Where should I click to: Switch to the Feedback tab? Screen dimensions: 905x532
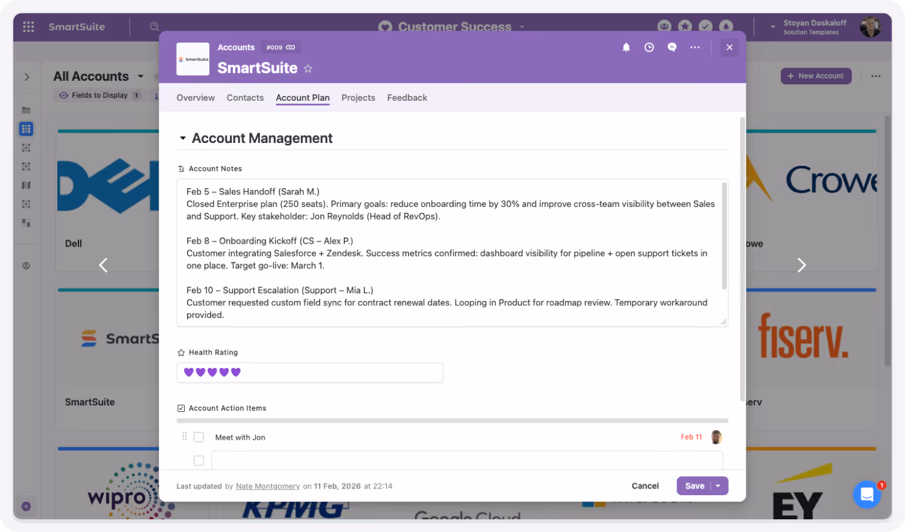coord(407,98)
